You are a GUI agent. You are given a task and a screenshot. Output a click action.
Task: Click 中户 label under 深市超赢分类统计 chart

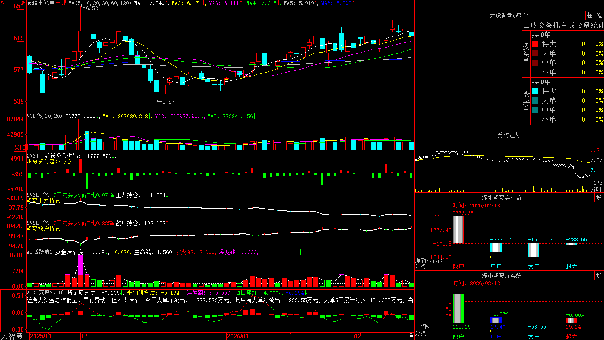[496, 337]
